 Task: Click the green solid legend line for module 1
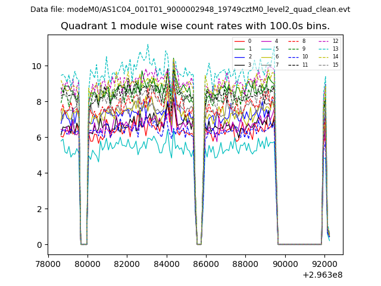click(x=241, y=49)
